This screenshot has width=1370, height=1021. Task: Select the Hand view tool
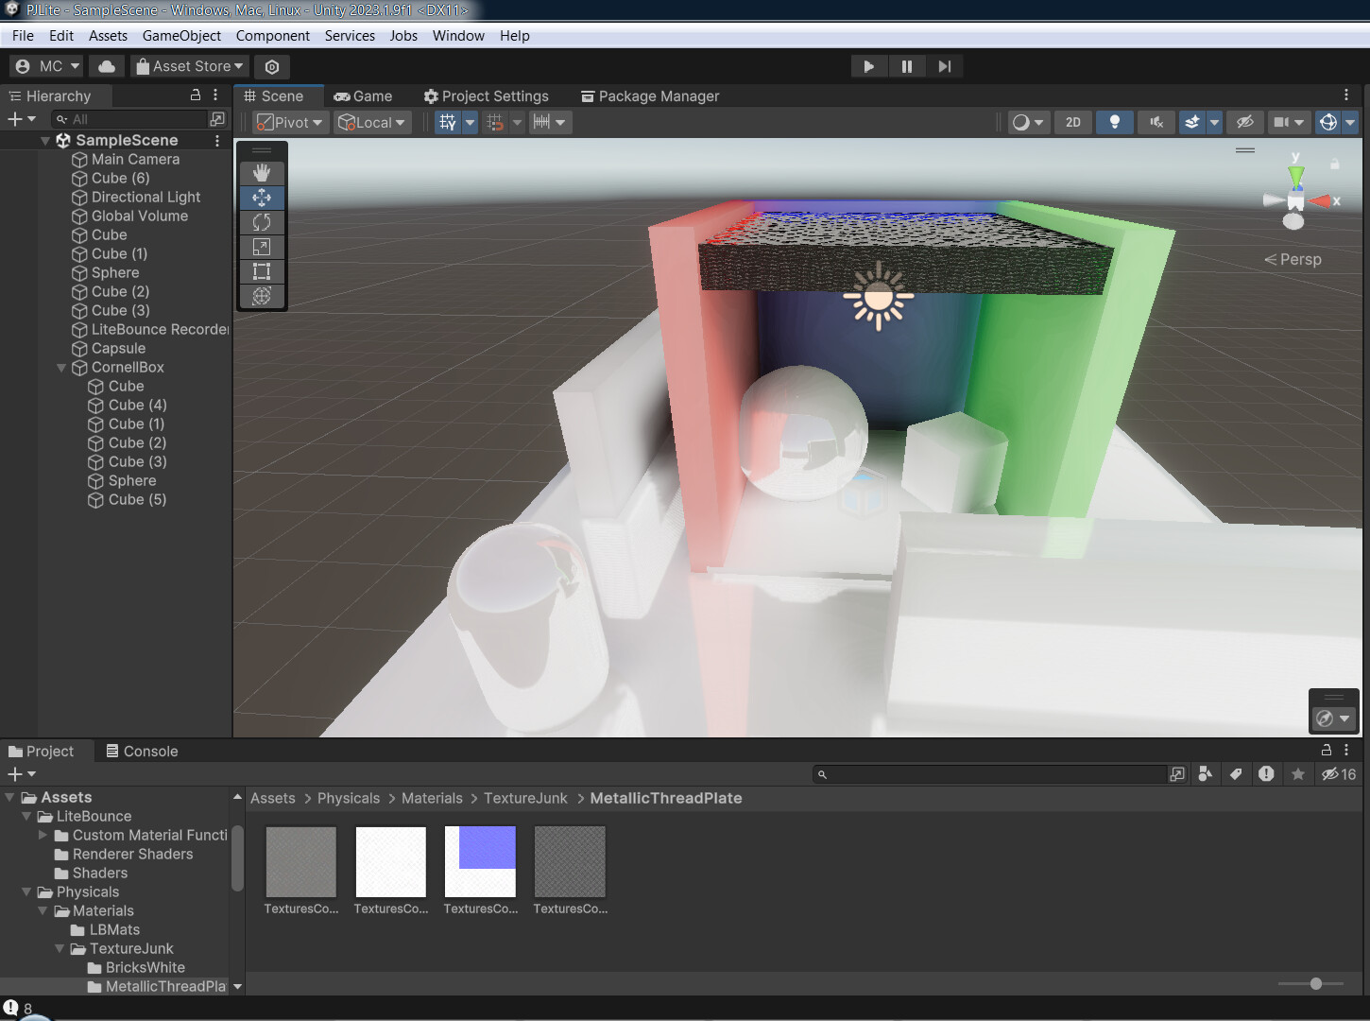click(262, 173)
